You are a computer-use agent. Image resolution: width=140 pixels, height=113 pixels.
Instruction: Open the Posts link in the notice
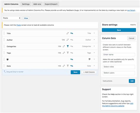pos(19,25)
